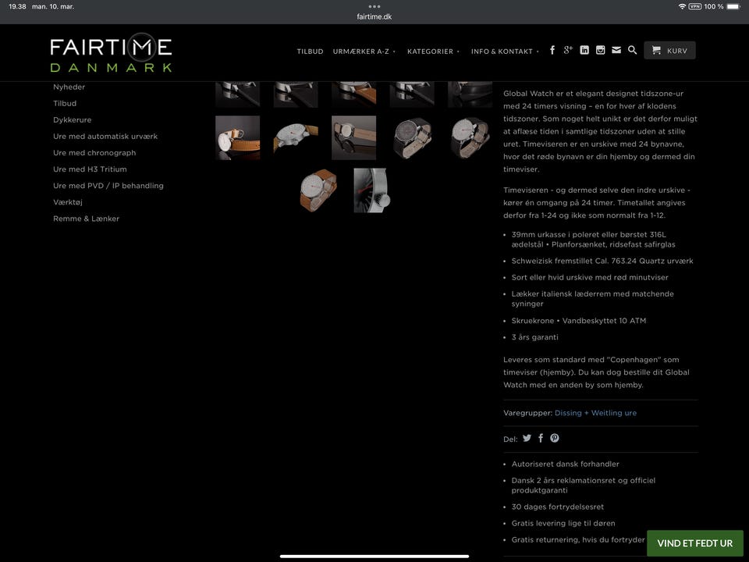Select the watch crown close-up thumbnail
Screen dimensions: 749x562
coord(371,190)
